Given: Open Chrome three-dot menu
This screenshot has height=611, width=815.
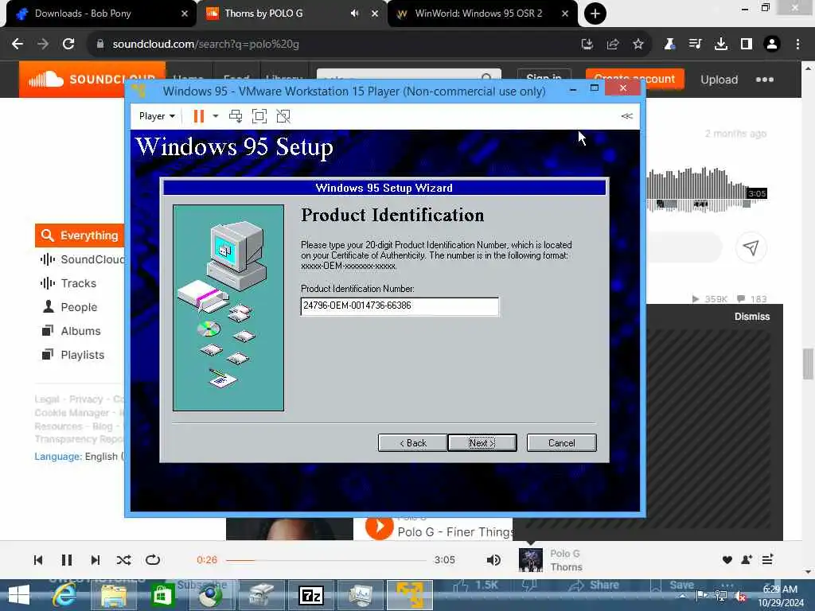Looking at the screenshot, I should point(797,45).
